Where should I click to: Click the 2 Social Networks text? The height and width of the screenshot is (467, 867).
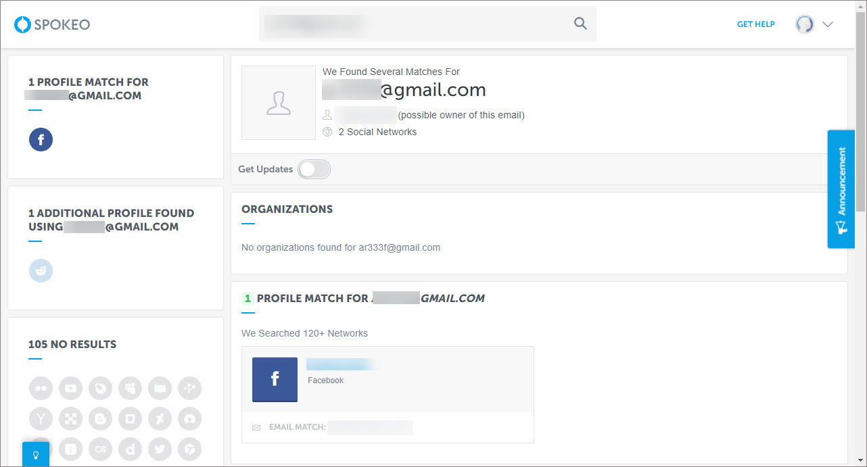[377, 132]
